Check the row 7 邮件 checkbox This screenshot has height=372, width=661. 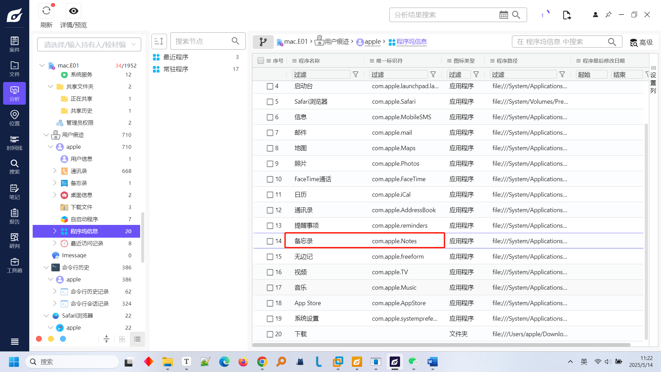270,133
